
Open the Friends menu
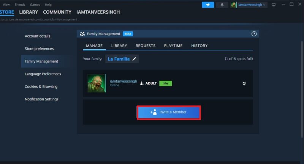click(20, 5)
